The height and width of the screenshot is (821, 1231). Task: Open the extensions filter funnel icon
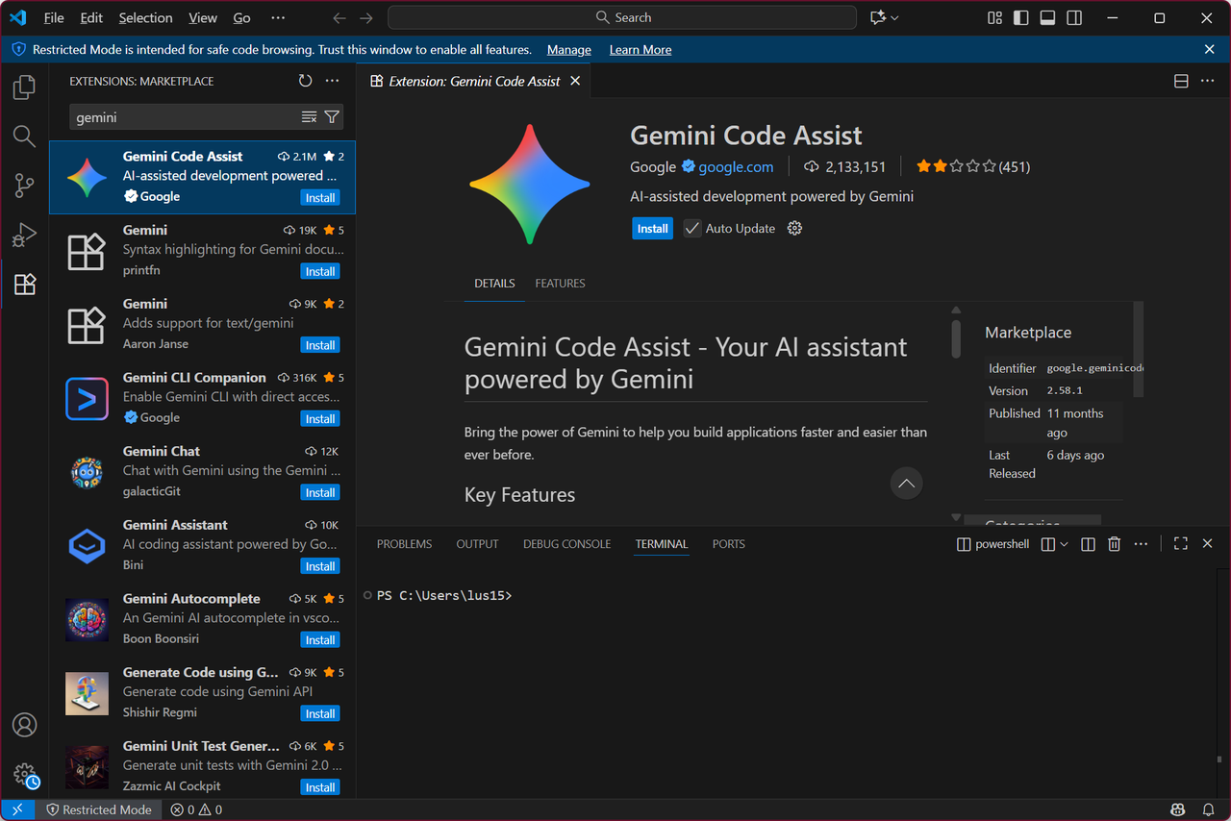point(332,117)
